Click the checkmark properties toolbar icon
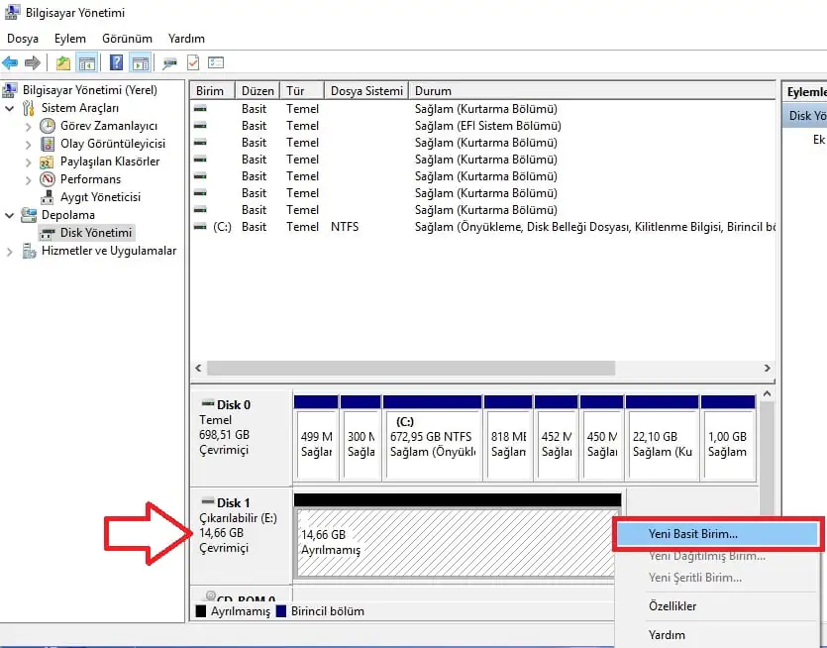827x648 pixels. (x=193, y=63)
